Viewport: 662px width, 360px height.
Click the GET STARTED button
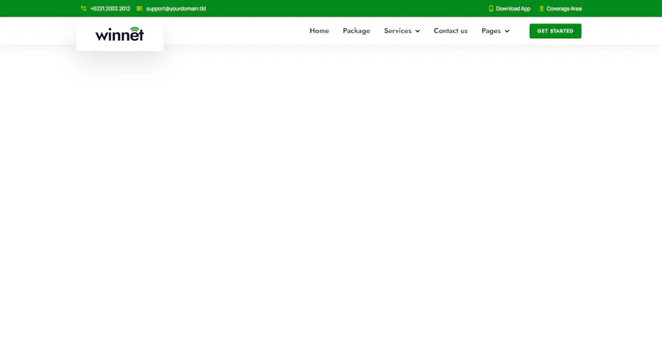[x=555, y=31]
